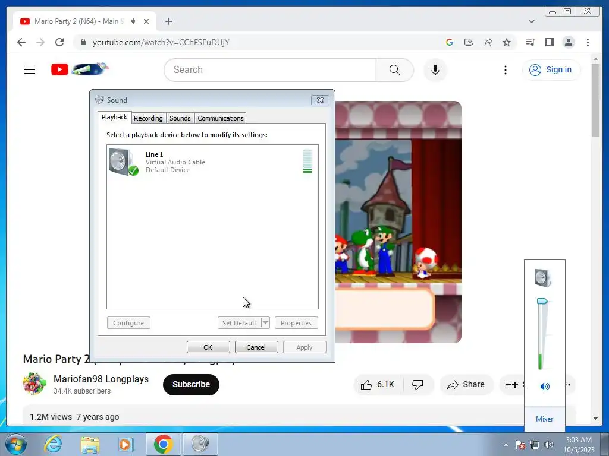
Task: Open Mariofan98 Longplays channel avatar
Action: click(x=34, y=384)
